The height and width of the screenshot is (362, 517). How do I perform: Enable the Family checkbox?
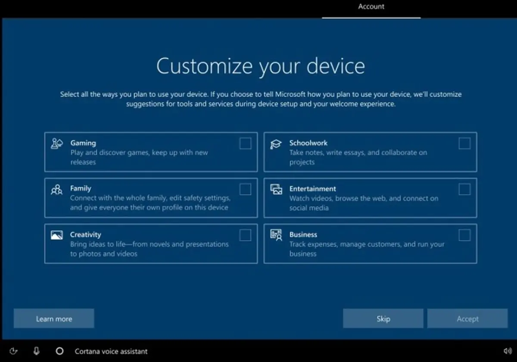[x=245, y=189]
